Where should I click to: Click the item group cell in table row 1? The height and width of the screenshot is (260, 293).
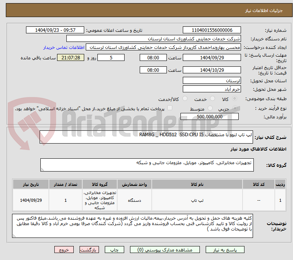[x=100, y=200]
